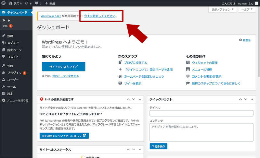The height and width of the screenshot is (158, 260).
Task: Click the サイトをカスタマイズ button
Action: pos(63,67)
